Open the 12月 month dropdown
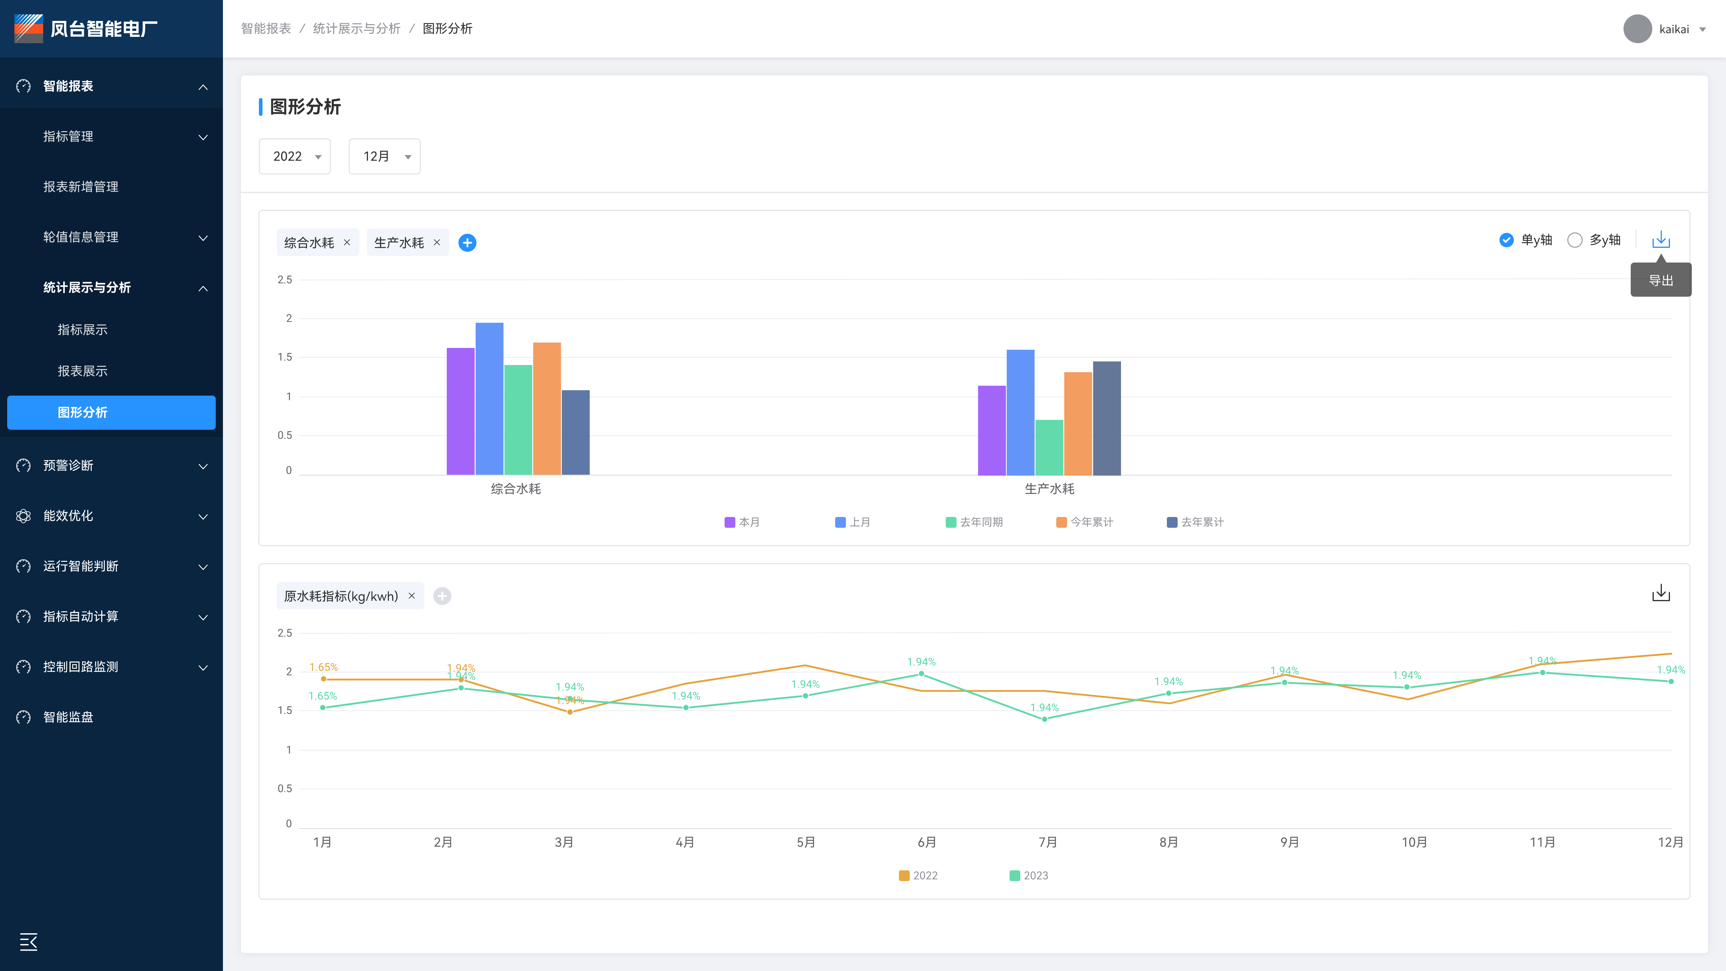 click(x=384, y=156)
